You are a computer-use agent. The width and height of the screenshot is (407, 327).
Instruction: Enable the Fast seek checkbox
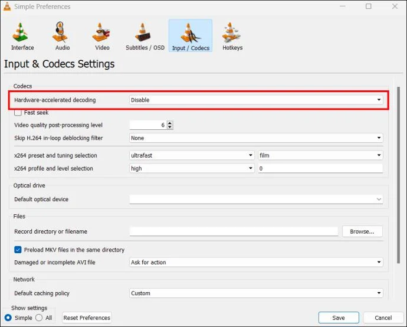click(18, 113)
